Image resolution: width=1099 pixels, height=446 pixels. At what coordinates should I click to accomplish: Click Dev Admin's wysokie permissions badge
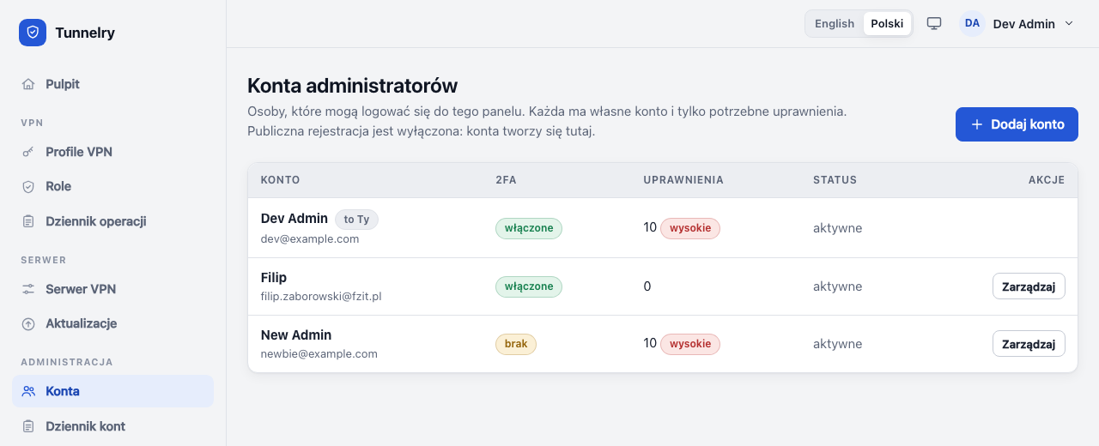point(690,228)
